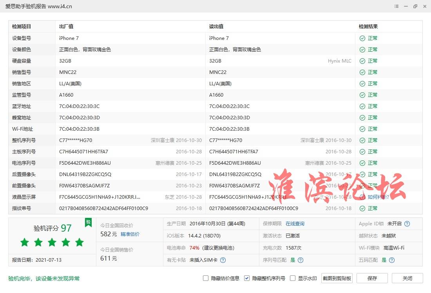
Task: Click the help icon beside Apple ID锁
Action: pyautogui.click(x=407, y=224)
